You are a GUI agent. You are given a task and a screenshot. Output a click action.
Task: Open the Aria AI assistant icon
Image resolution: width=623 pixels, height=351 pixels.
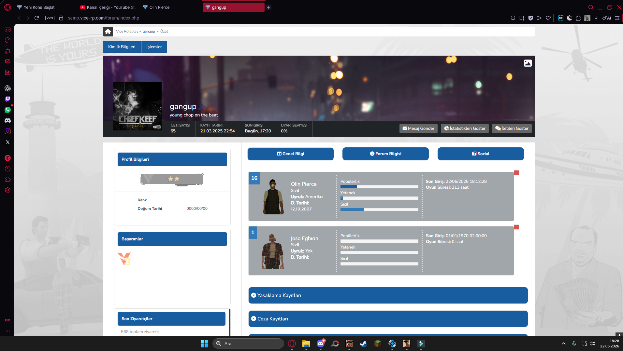pos(607,18)
